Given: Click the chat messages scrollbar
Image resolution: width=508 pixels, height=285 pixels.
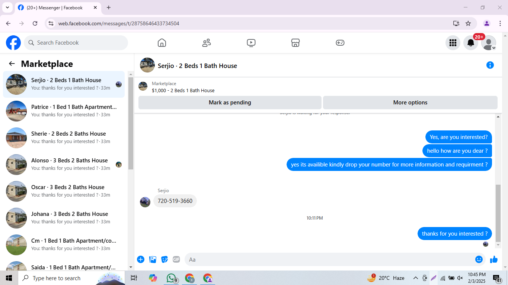Looking at the screenshot, I should pos(498,213).
